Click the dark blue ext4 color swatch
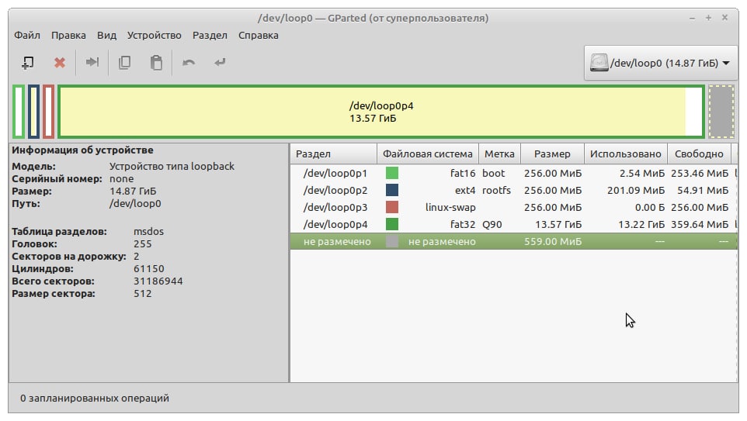 click(x=392, y=190)
